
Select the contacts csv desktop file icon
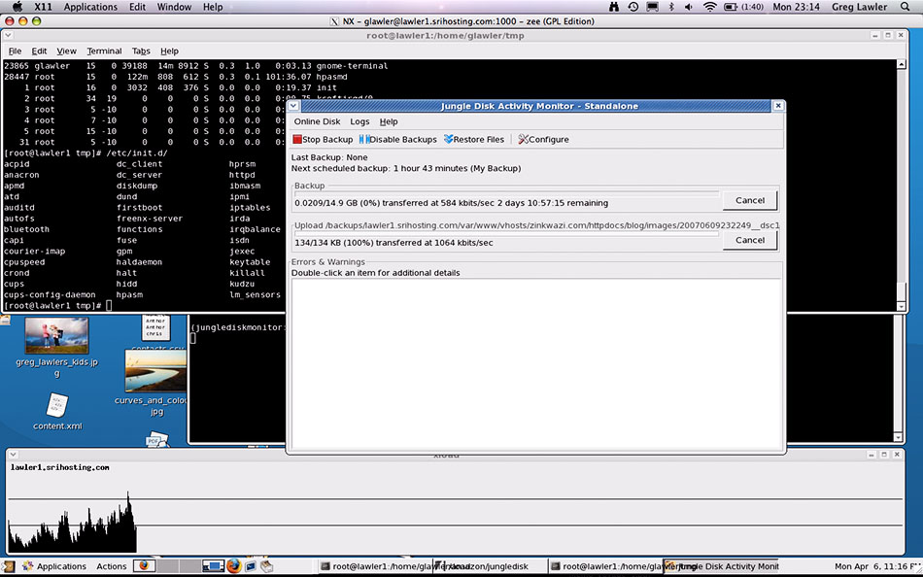(155, 327)
